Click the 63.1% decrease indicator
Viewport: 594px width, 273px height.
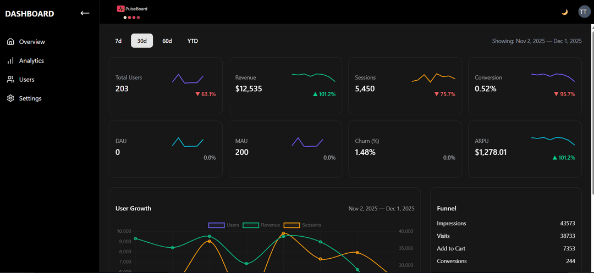pos(206,94)
